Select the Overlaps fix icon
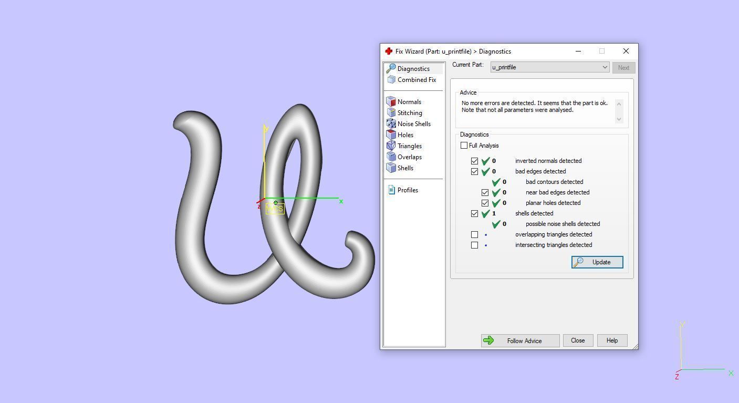Image resolution: width=739 pixels, height=403 pixels. pyautogui.click(x=391, y=157)
